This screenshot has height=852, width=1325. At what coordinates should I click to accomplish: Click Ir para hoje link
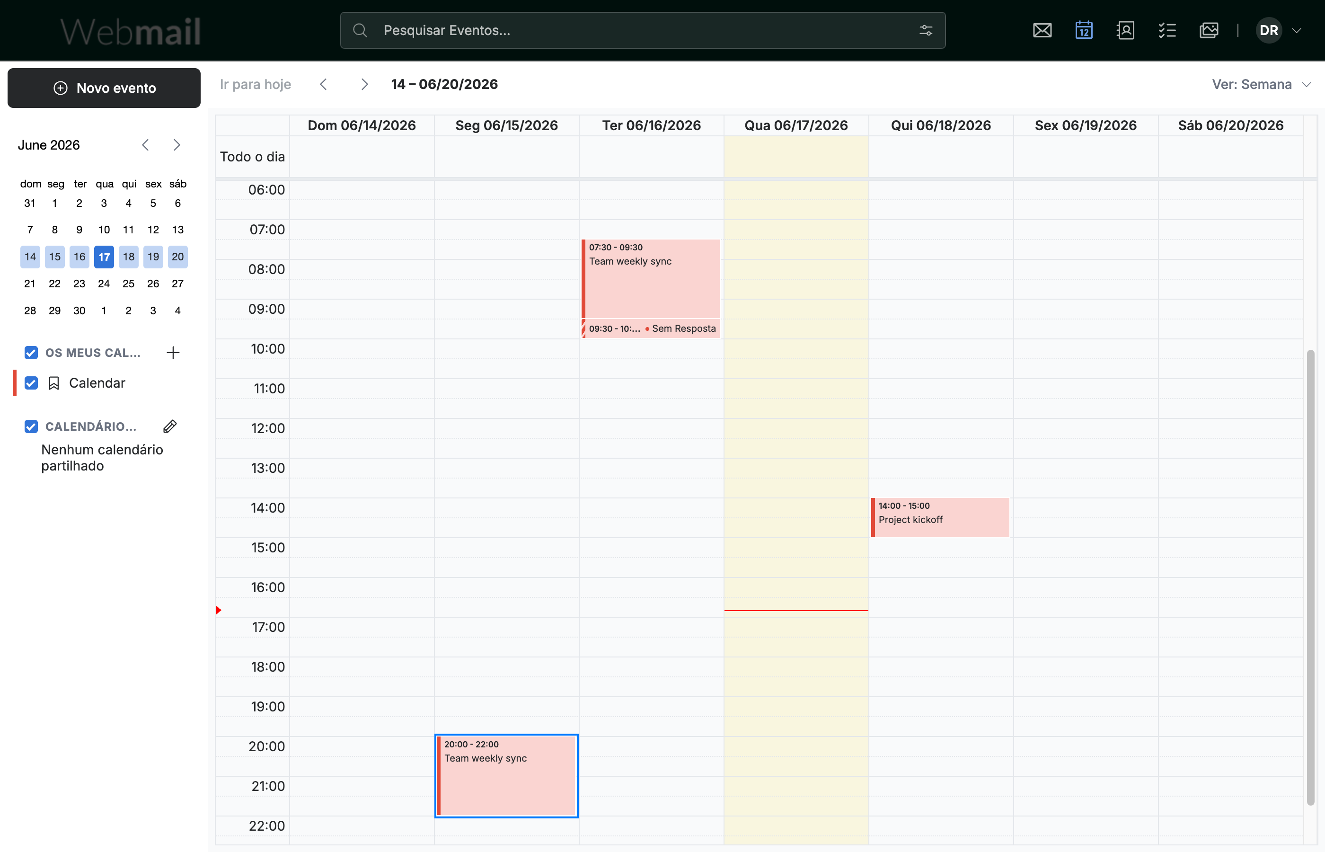[255, 84]
